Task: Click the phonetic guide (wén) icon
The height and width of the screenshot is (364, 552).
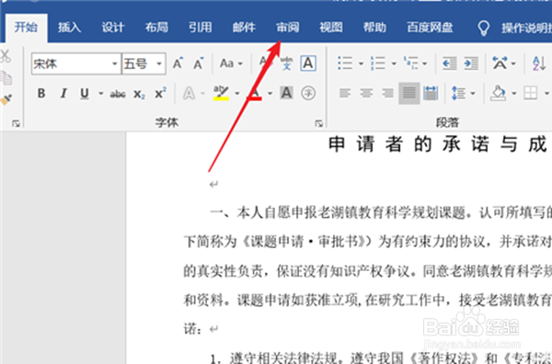Action: pos(286,63)
